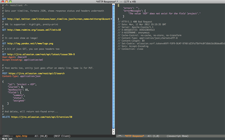Click the cursor at opening brace in response
This screenshot has width=225, height=140.
(x=118, y=5)
